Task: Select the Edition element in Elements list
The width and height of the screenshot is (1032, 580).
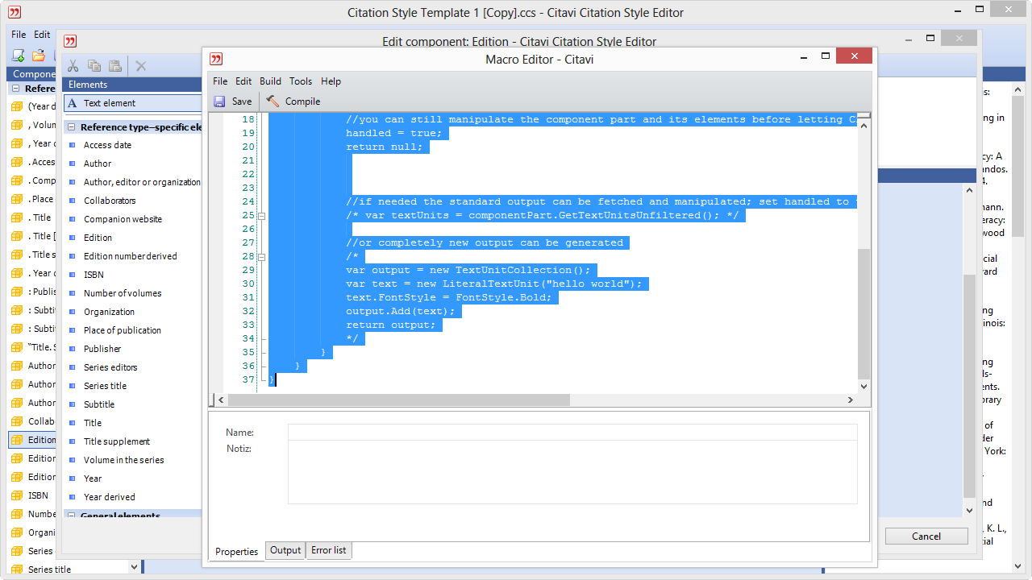Action: (x=98, y=238)
